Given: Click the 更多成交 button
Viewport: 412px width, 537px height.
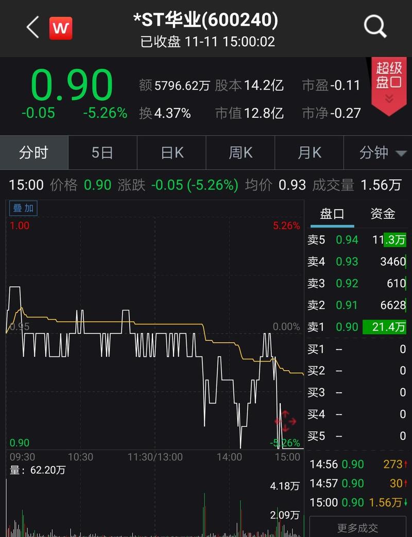Looking at the screenshot, I should (x=357, y=527).
